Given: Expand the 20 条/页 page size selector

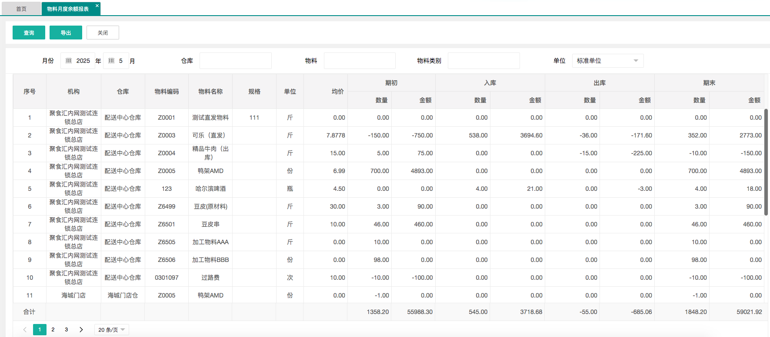Looking at the screenshot, I should click(111, 330).
